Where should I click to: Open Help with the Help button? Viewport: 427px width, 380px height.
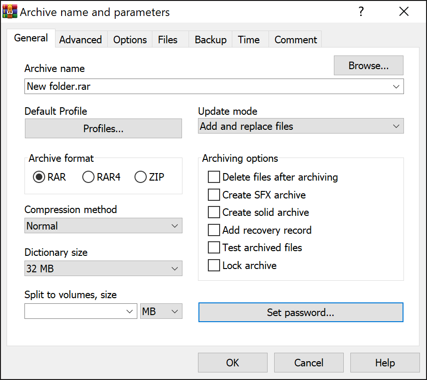385,363
